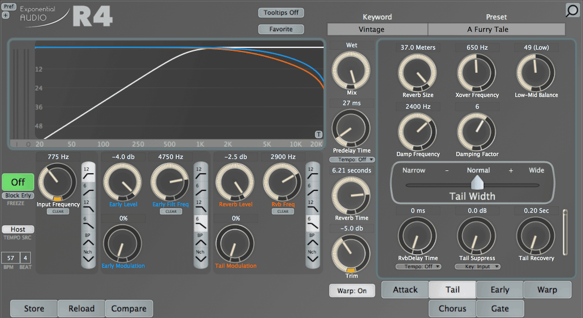583x318 pixels.
Task: Select Reverb filter 6 dB high-cut shape
Action: (313, 224)
